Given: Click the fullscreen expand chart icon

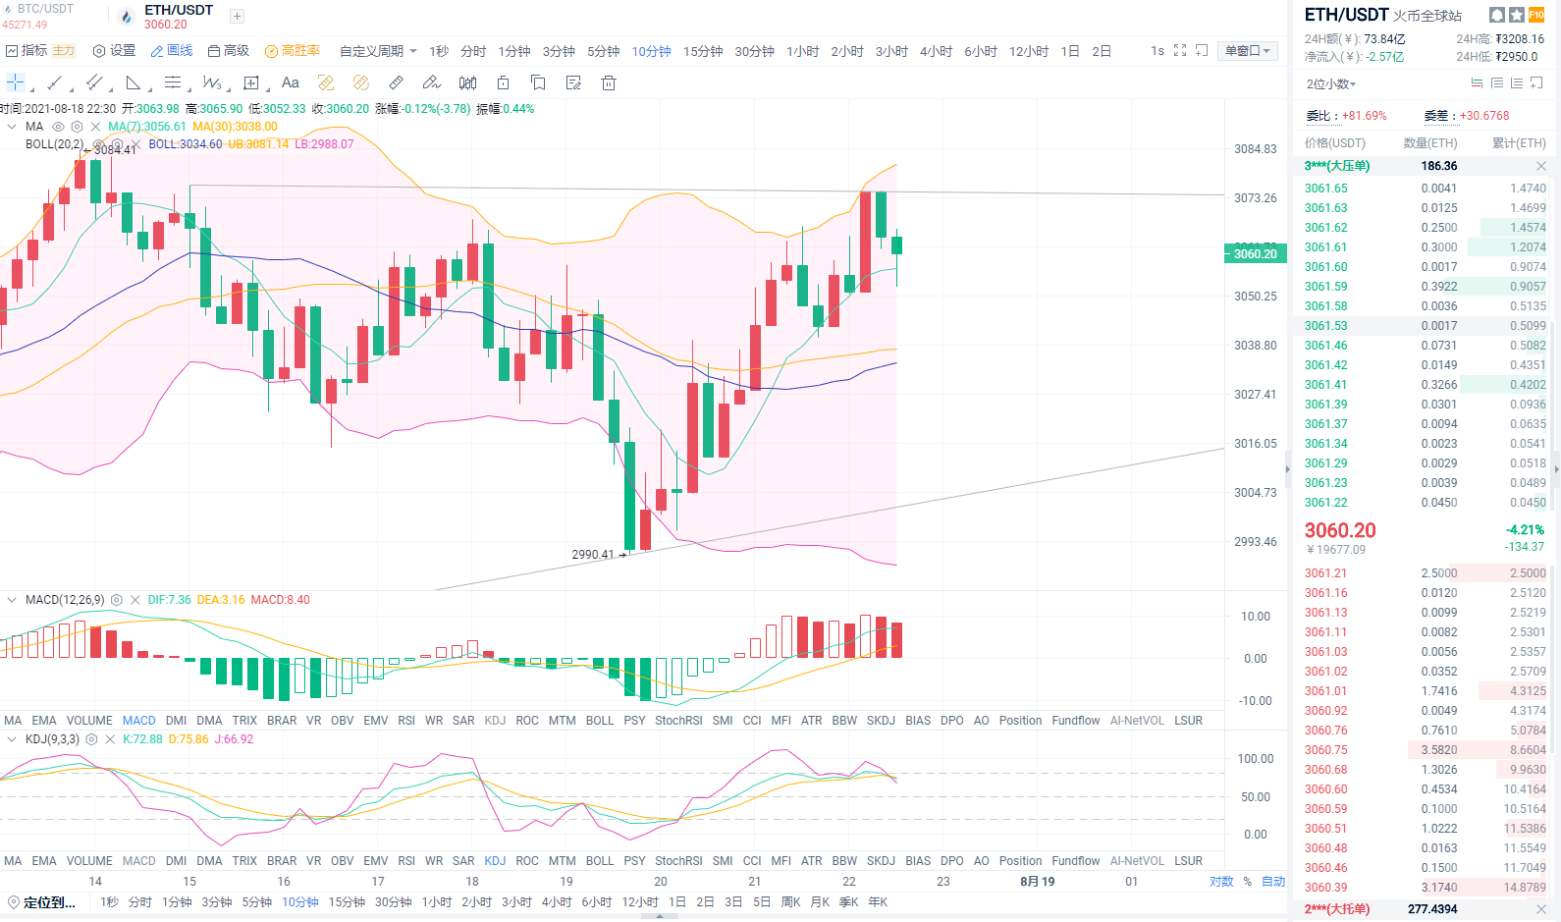Looking at the screenshot, I should 1180,50.
